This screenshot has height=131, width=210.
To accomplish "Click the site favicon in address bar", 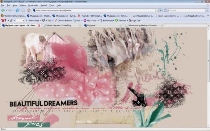I will (34, 10).
